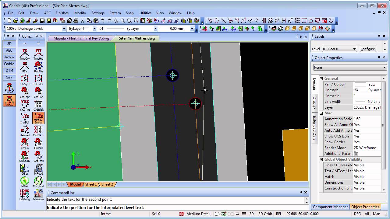The width and height of the screenshot is (390, 219).
Task: Click the MRoad map tool
Action: coord(38,169)
